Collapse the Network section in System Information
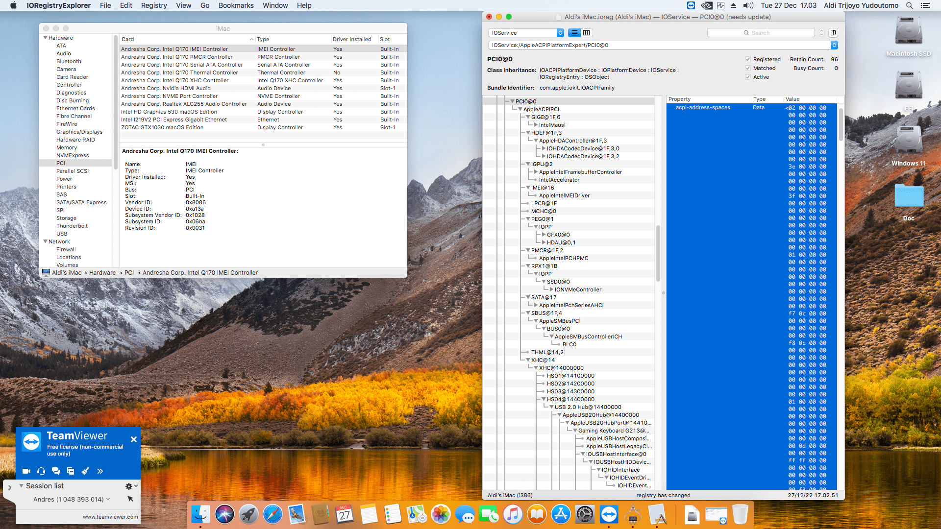Viewport: 941px width, 529px height. point(45,241)
